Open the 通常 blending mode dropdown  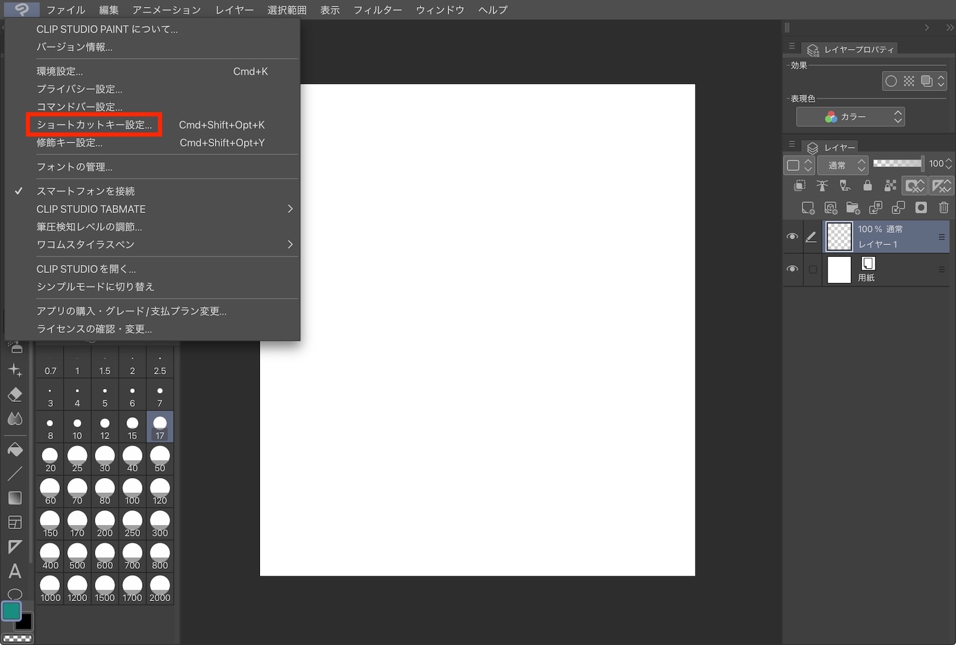843,165
